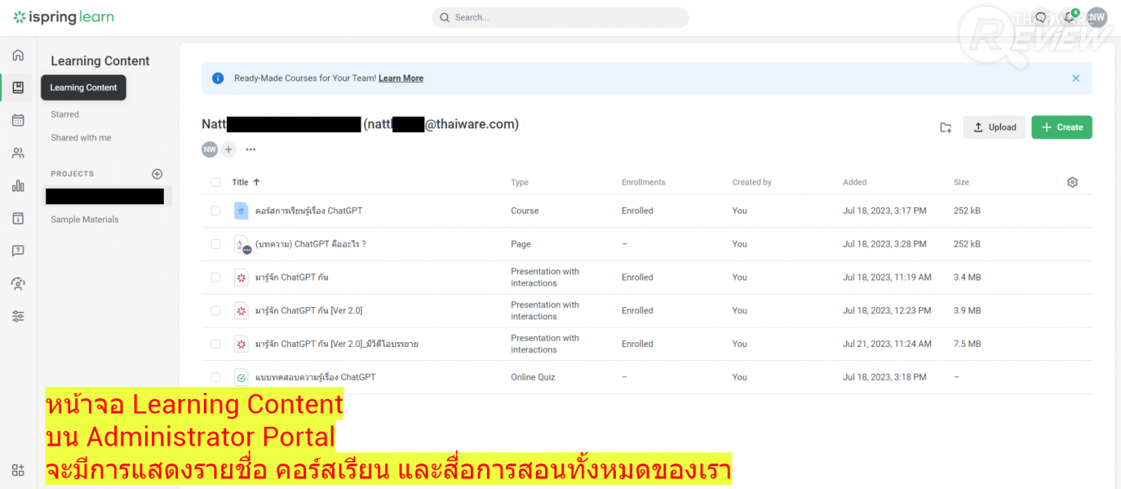The image size is (1121, 489).
Task: Open the notifications bell
Action: [x=1070, y=17]
